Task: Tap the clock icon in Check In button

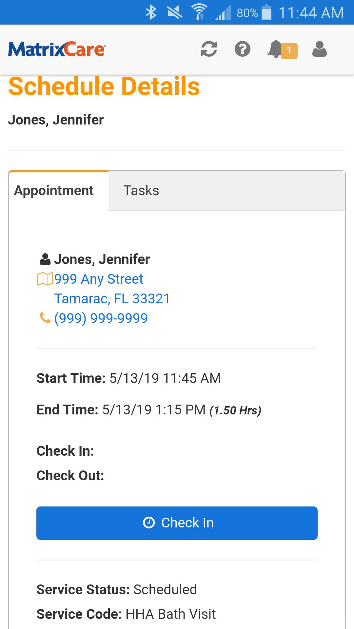Action: pos(149,523)
